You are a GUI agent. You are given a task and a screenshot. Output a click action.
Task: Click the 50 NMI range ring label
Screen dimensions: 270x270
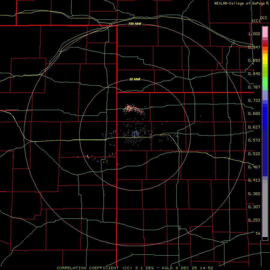point(135,79)
